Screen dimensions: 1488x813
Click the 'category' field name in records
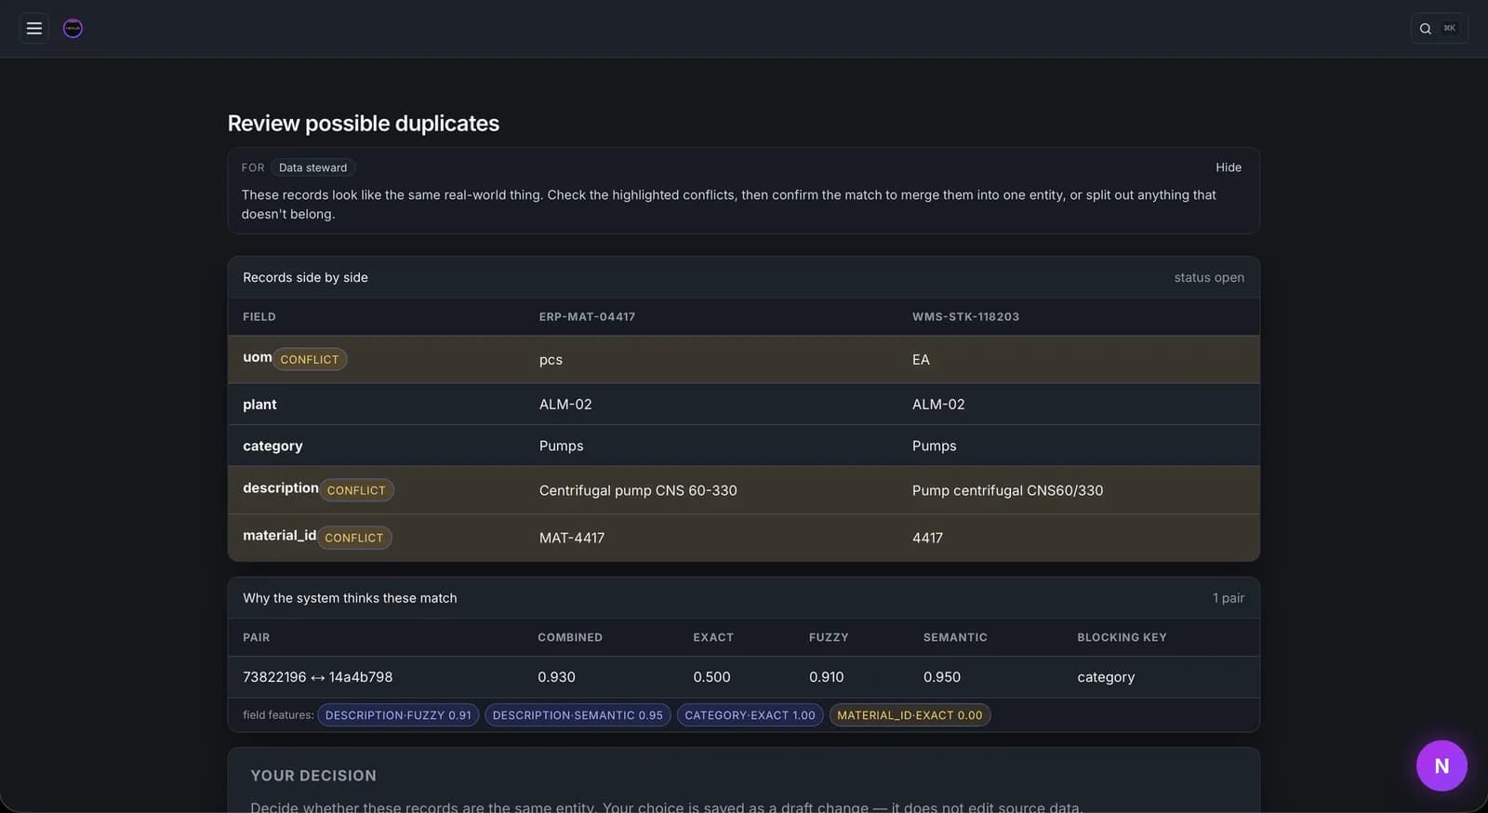click(272, 446)
